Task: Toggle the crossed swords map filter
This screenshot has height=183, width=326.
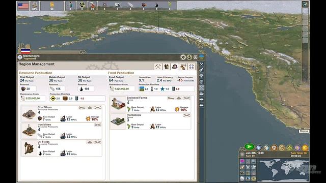Action: click(248, 167)
